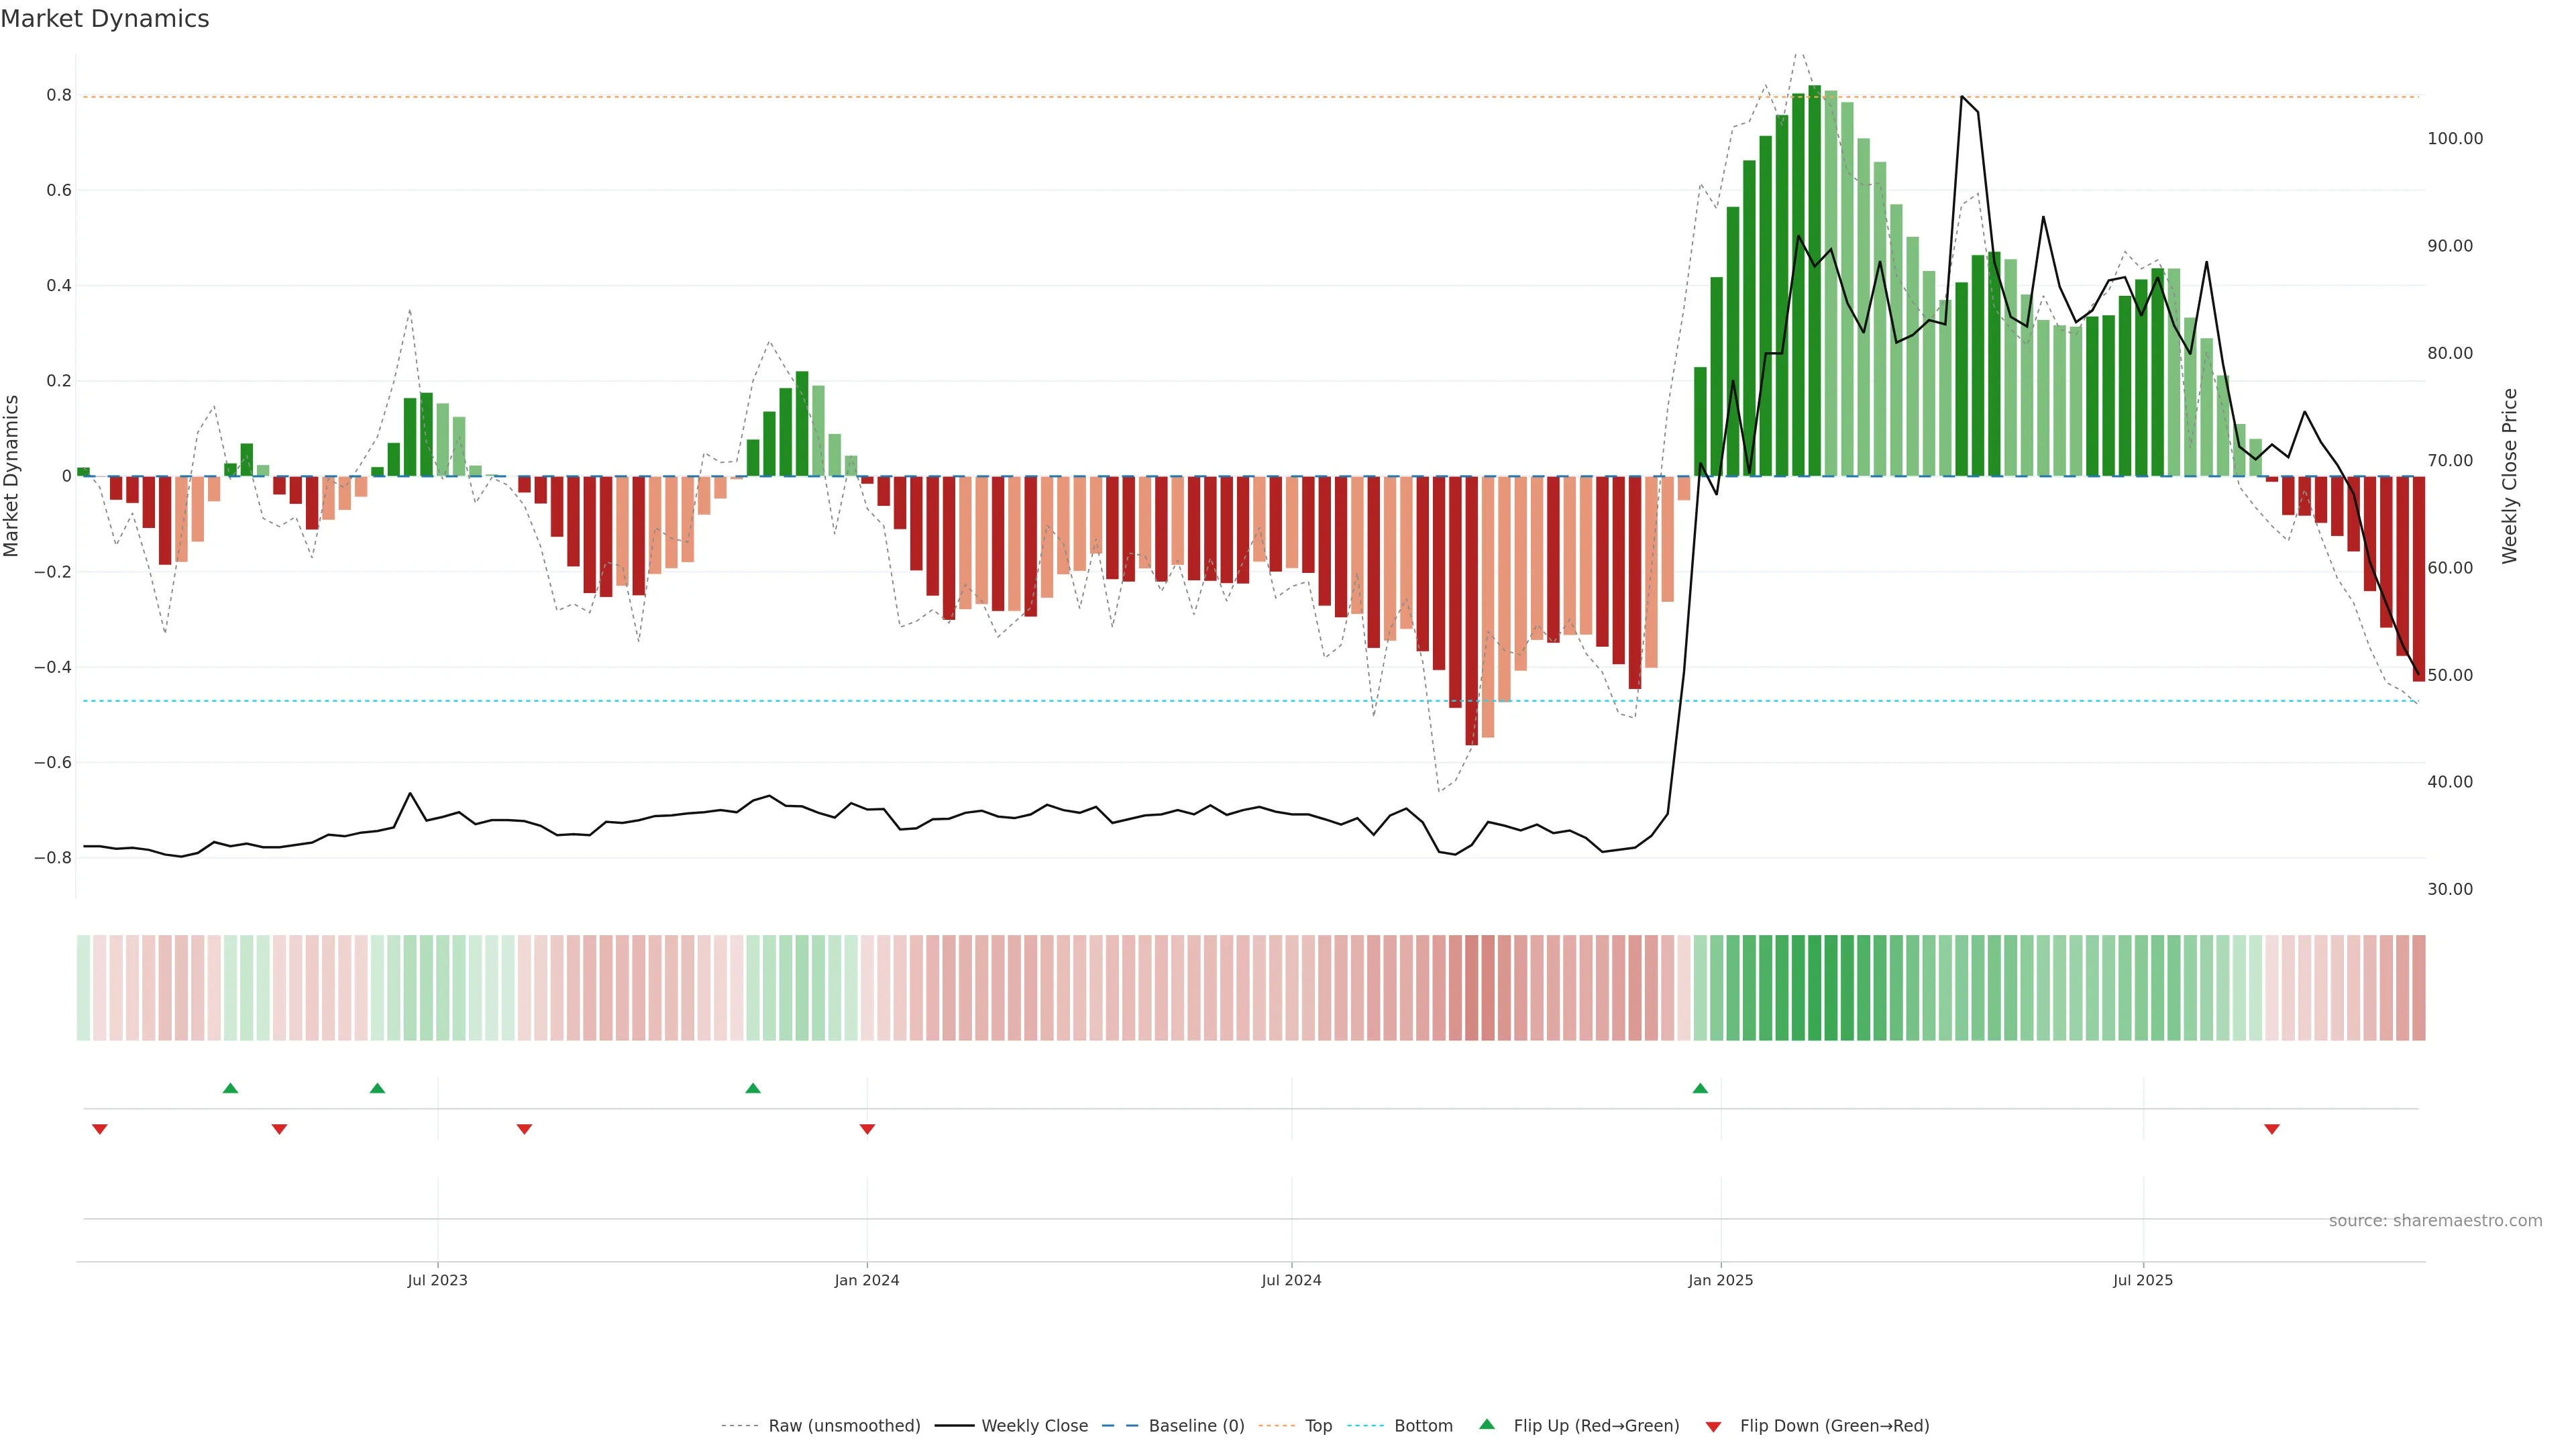
Task: Toggle the Top legend entry
Action: point(1318,1426)
